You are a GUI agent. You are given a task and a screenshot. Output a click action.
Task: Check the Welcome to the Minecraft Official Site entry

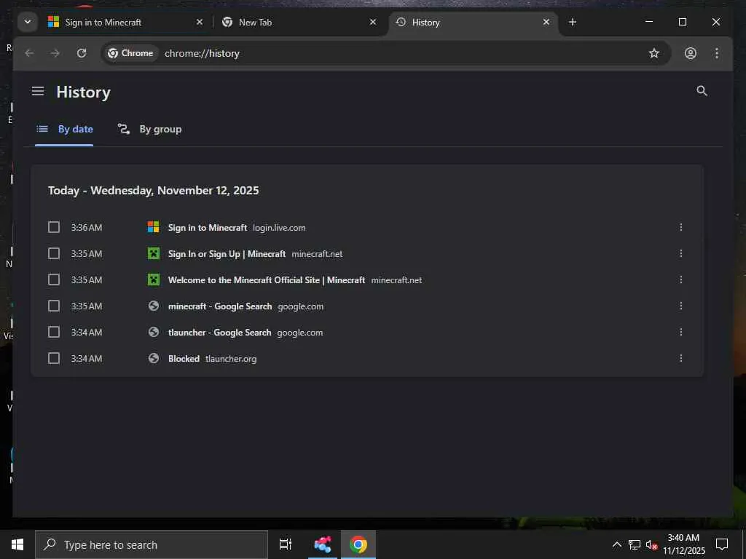click(54, 279)
